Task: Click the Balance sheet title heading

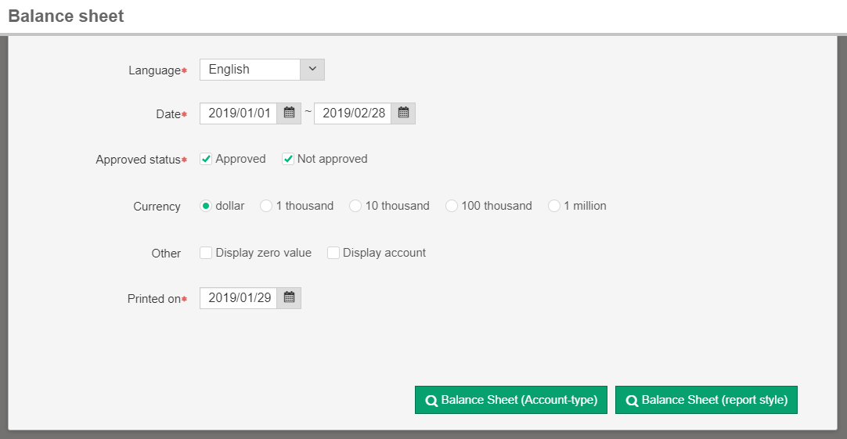Action: [x=66, y=16]
